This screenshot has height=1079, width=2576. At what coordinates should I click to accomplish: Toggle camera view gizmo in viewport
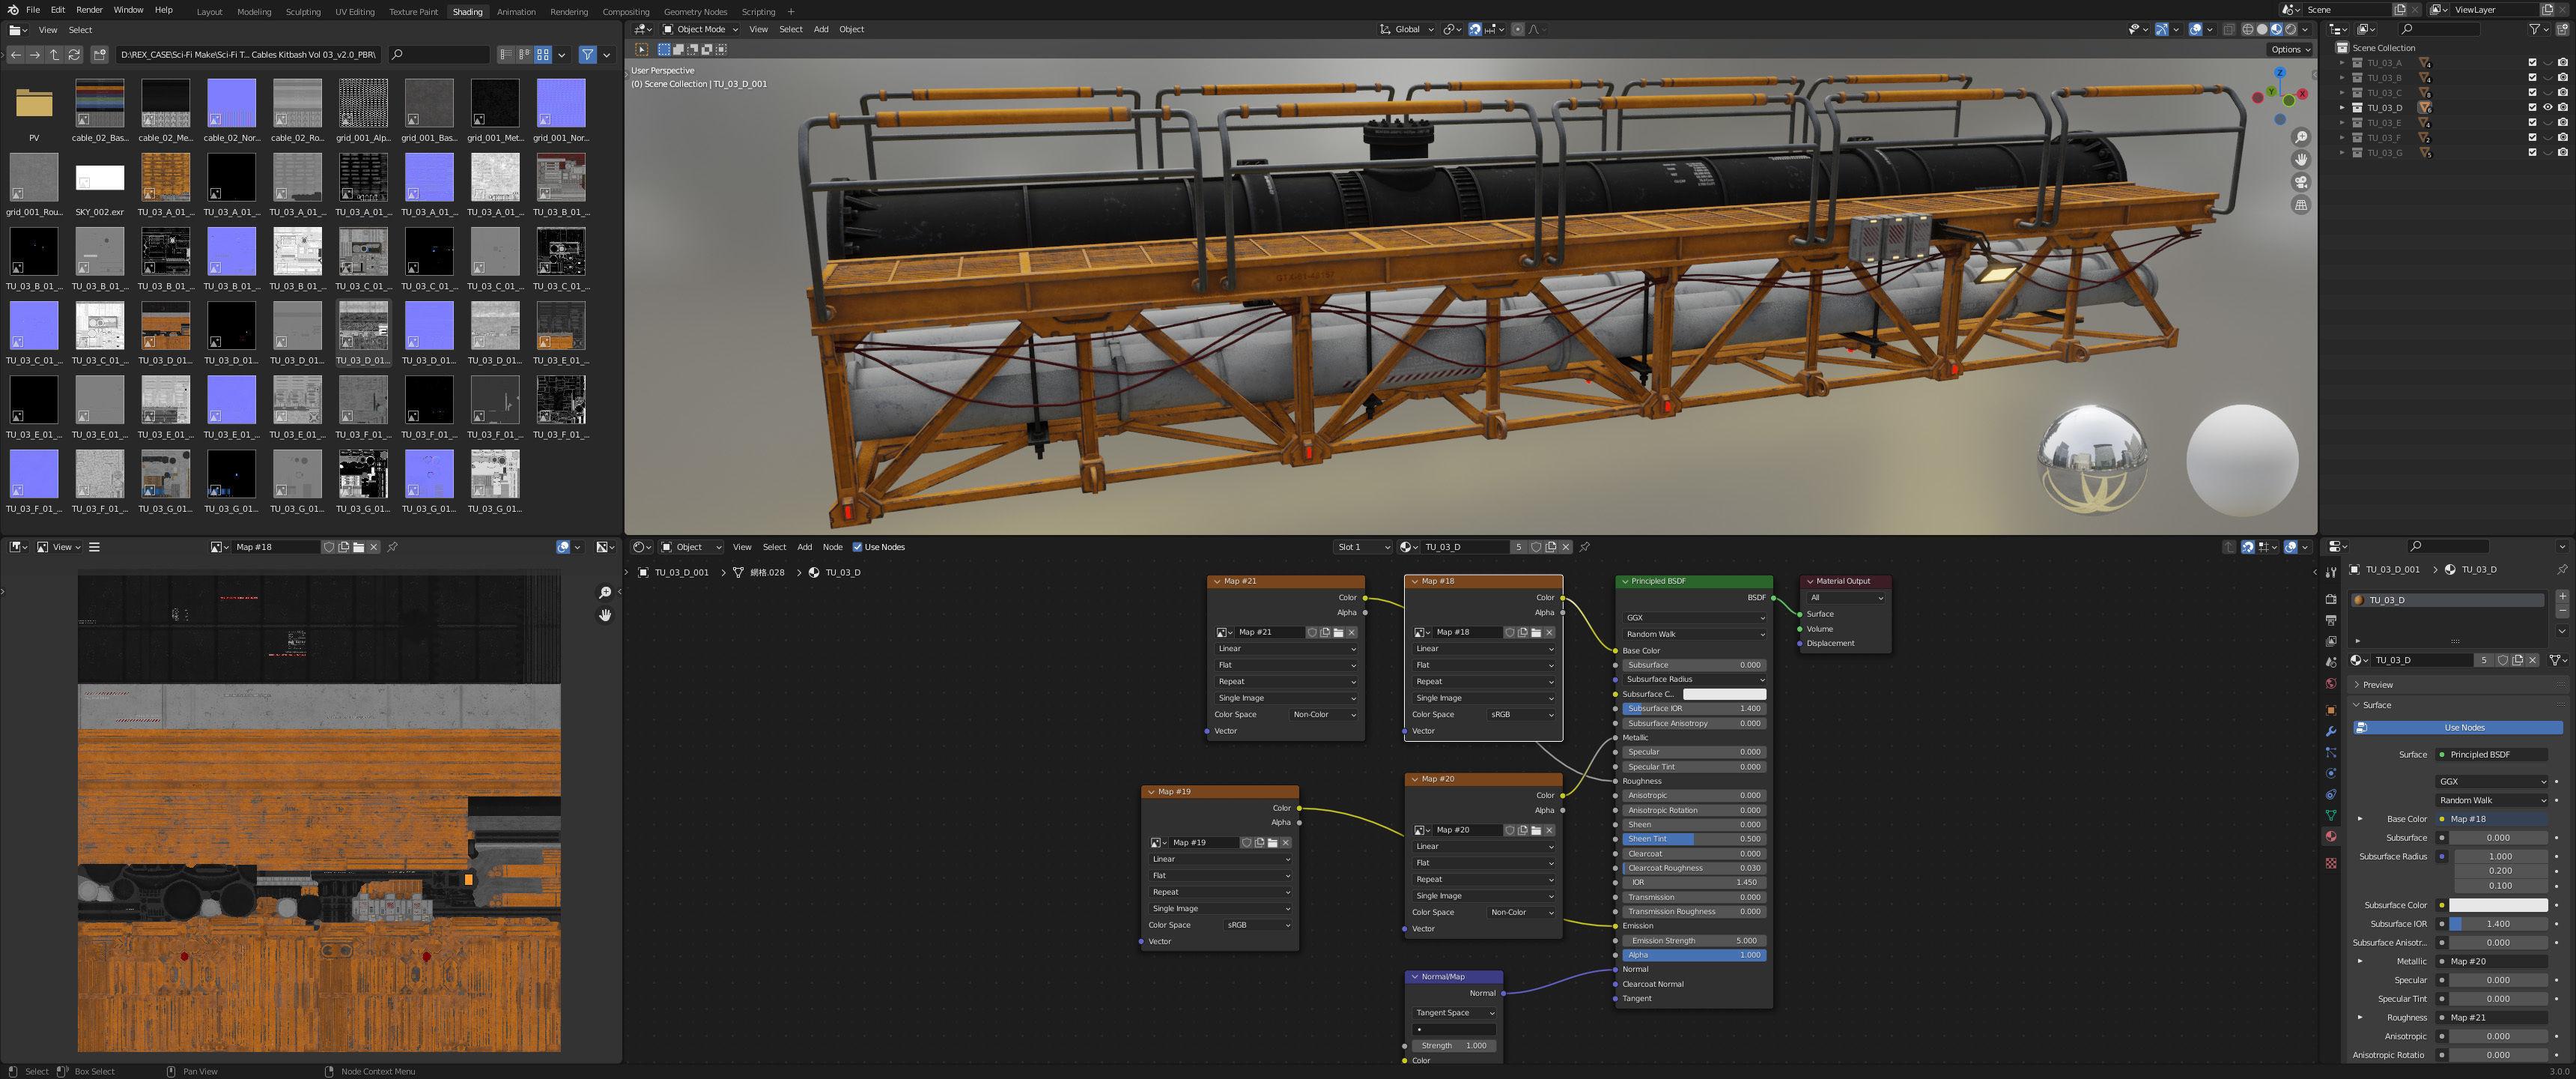click(x=2301, y=183)
